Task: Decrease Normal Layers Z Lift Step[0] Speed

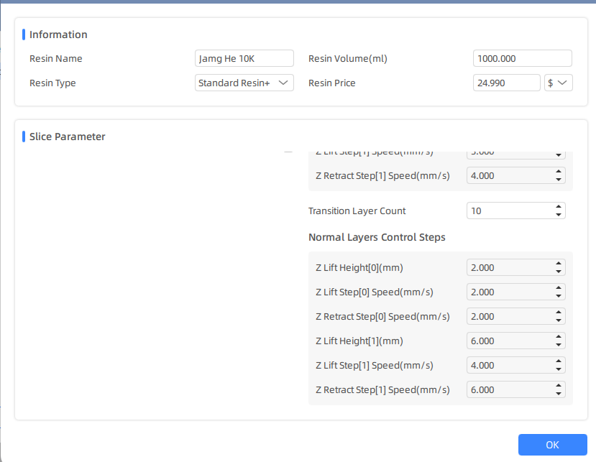Action: coord(559,296)
